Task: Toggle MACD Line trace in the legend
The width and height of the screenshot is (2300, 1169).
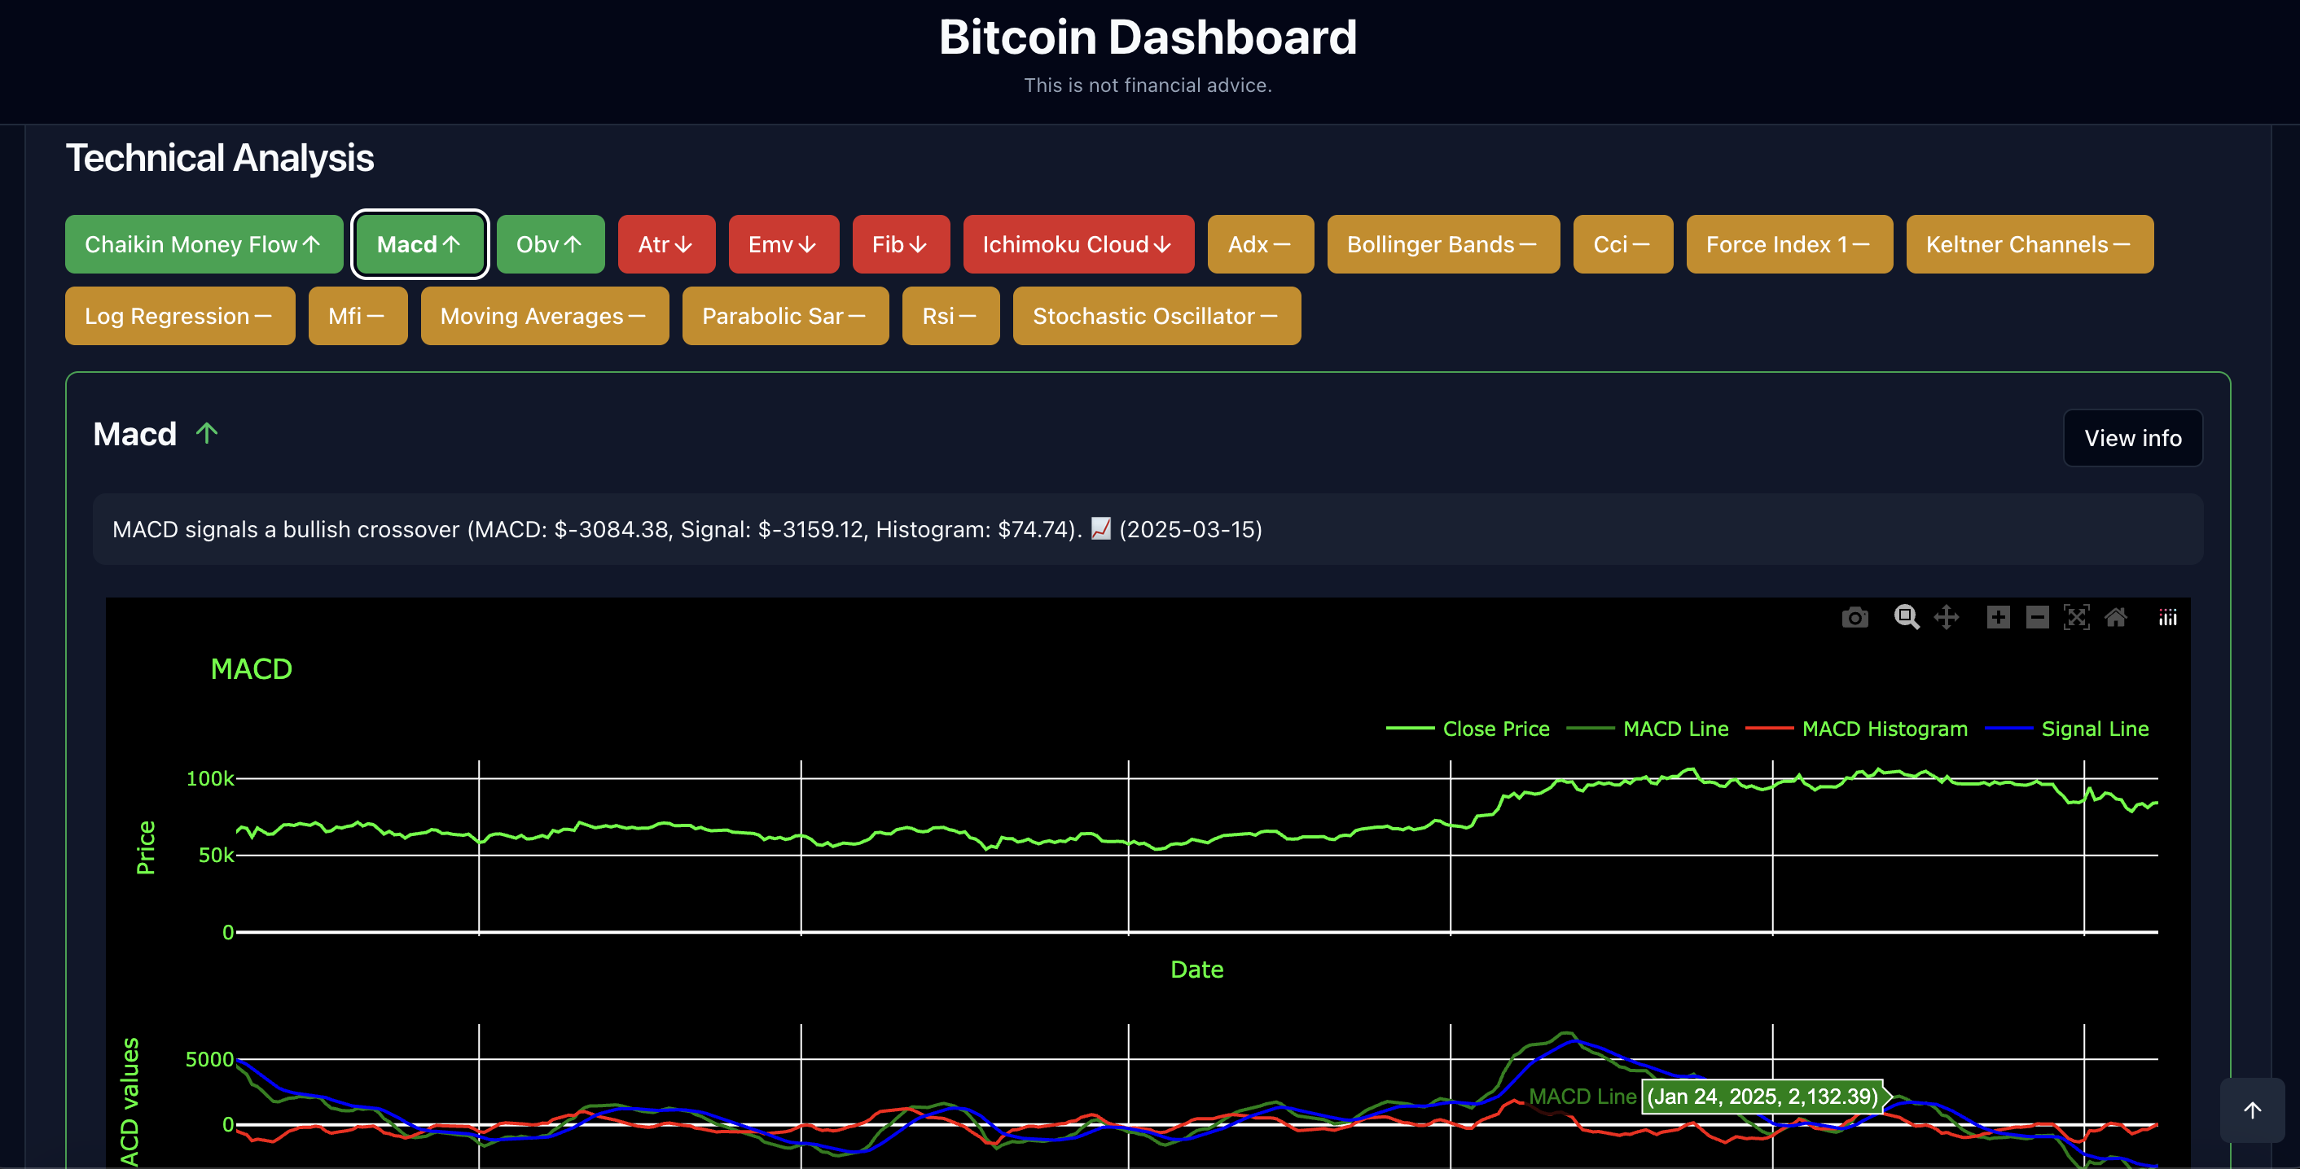Action: tap(1675, 729)
